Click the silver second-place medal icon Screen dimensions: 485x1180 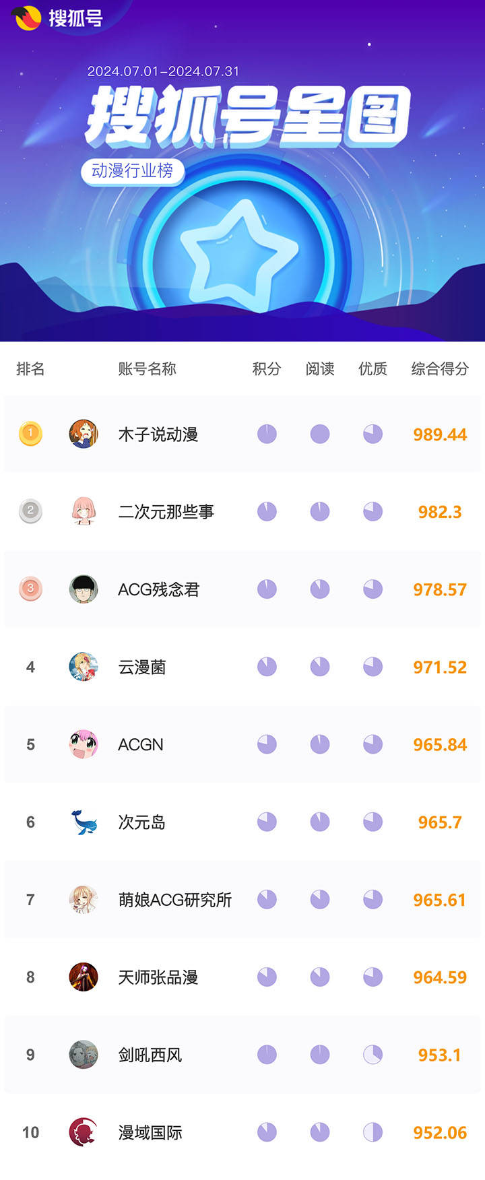tap(30, 511)
